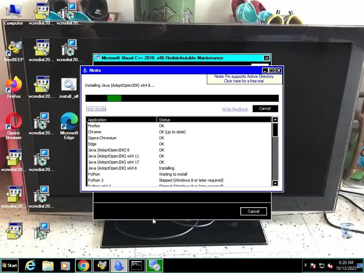Close the Visual C++ 2010 Redistributable window
364x273 pixels.
click(267, 58)
